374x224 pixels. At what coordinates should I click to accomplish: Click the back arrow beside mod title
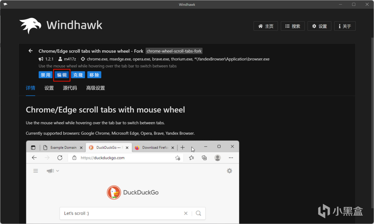30,51
